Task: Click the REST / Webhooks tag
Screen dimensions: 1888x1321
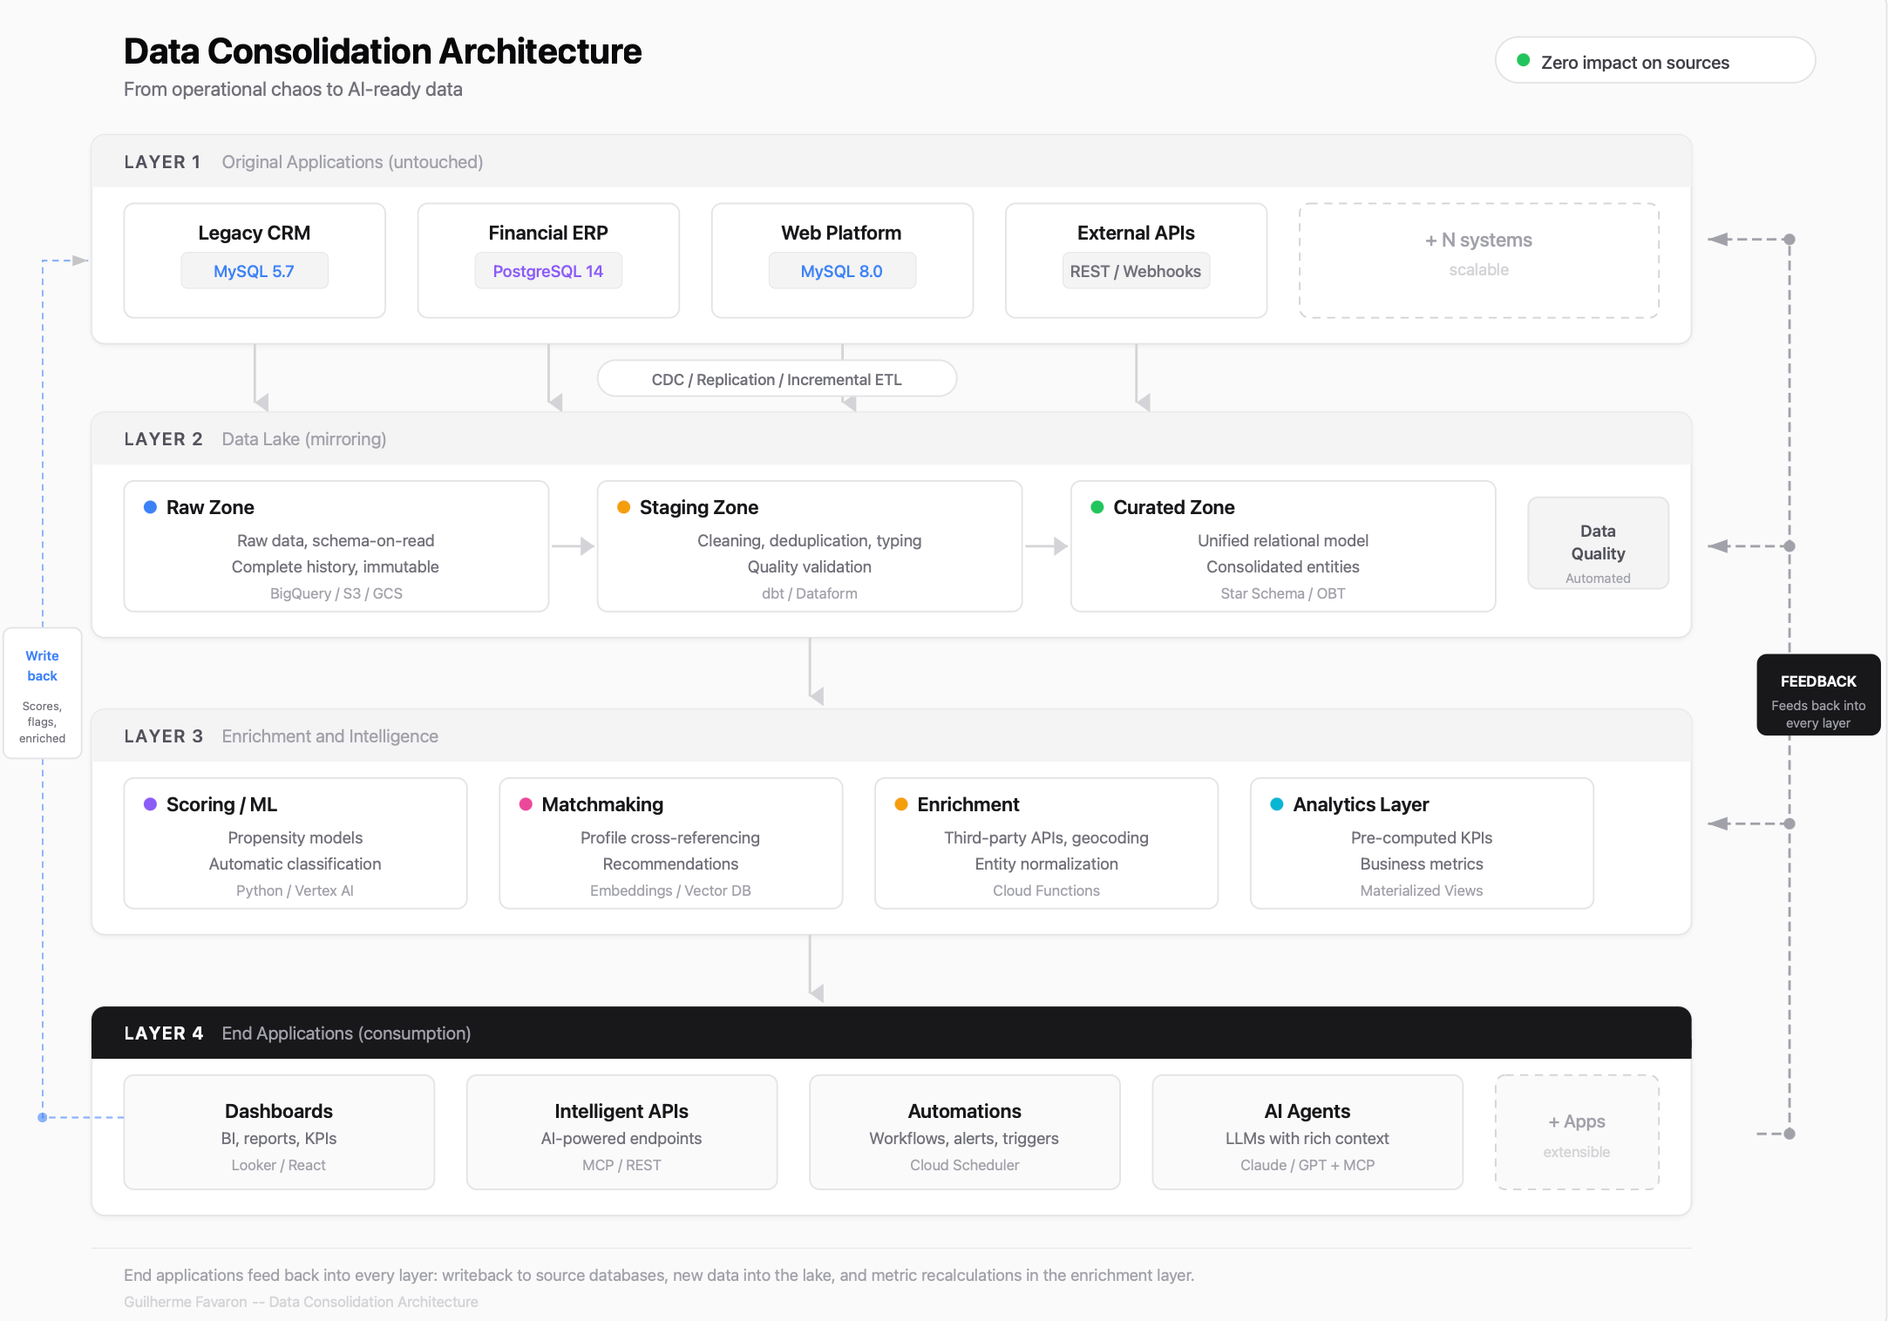Action: (1136, 271)
